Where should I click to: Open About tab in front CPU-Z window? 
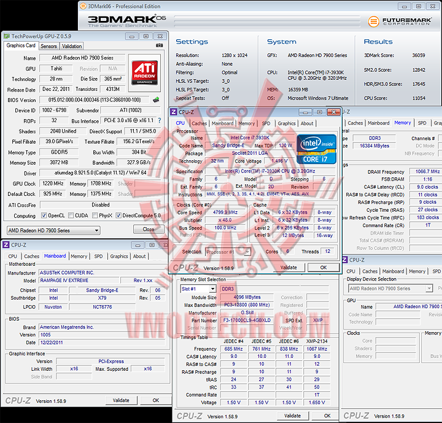tap(307, 123)
